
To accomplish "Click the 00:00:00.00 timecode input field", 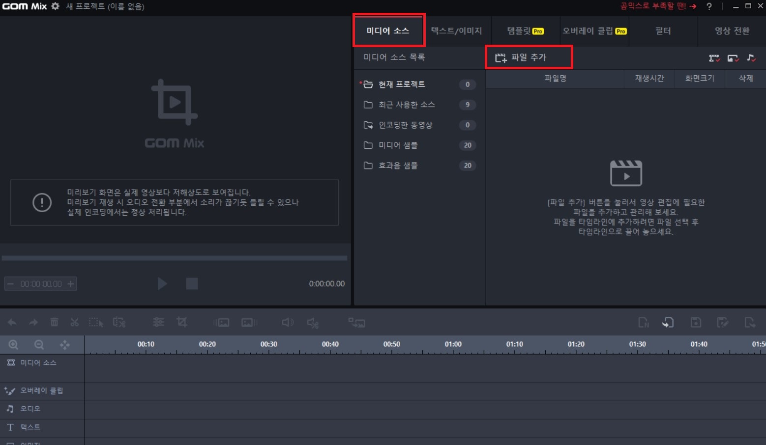I will point(41,284).
